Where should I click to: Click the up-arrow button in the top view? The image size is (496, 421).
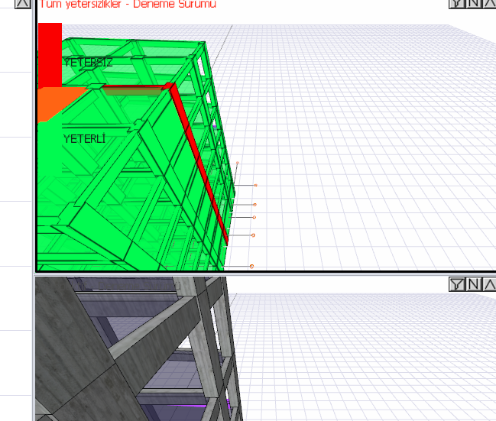pyautogui.click(x=489, y=3)
